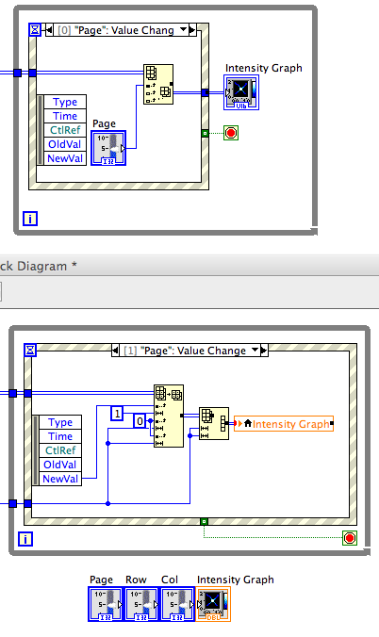This screenshot has width=379, height=637.
Task: Go to previous event case in the top structure
Action: 50,30
